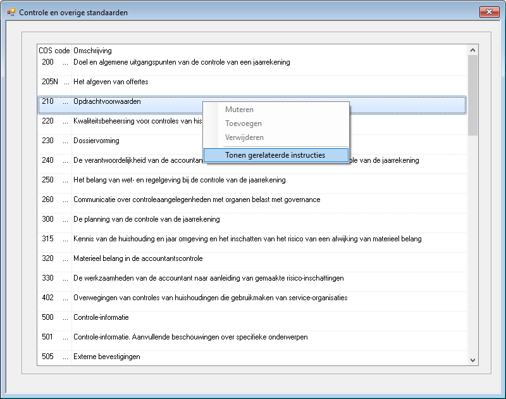This screenshot has height=399, width=506.
Task: Click the 'COS code' column header
Action: tap(54, 51)
